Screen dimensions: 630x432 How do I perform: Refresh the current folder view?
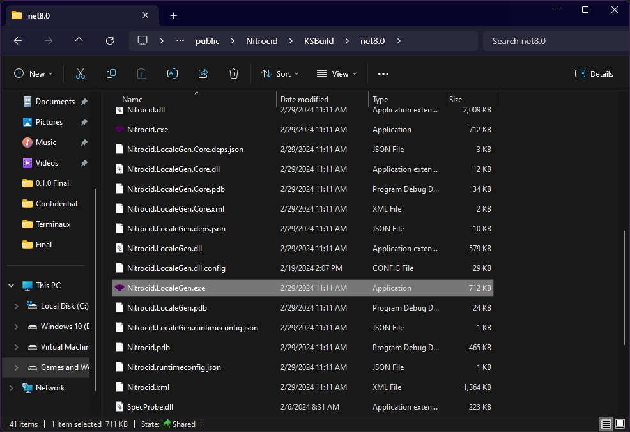(110, 41)
